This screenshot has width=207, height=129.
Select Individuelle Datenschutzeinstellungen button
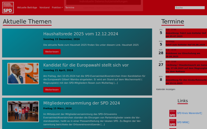pos(103,2)
